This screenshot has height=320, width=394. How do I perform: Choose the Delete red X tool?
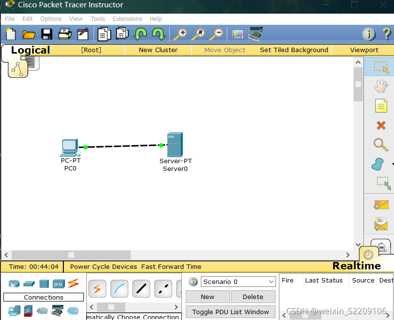point(381,125)
